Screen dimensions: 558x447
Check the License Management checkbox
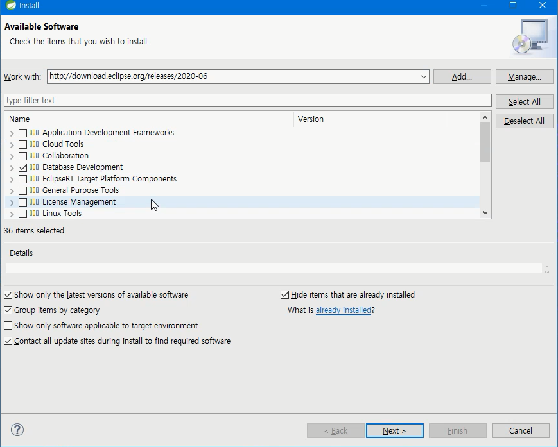(x=22, y=202)
